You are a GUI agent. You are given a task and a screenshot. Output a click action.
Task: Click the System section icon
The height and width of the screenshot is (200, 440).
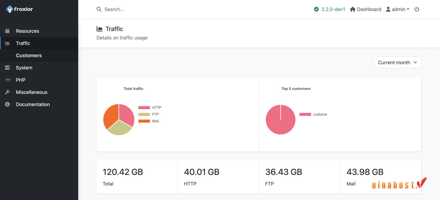(7, 68)
